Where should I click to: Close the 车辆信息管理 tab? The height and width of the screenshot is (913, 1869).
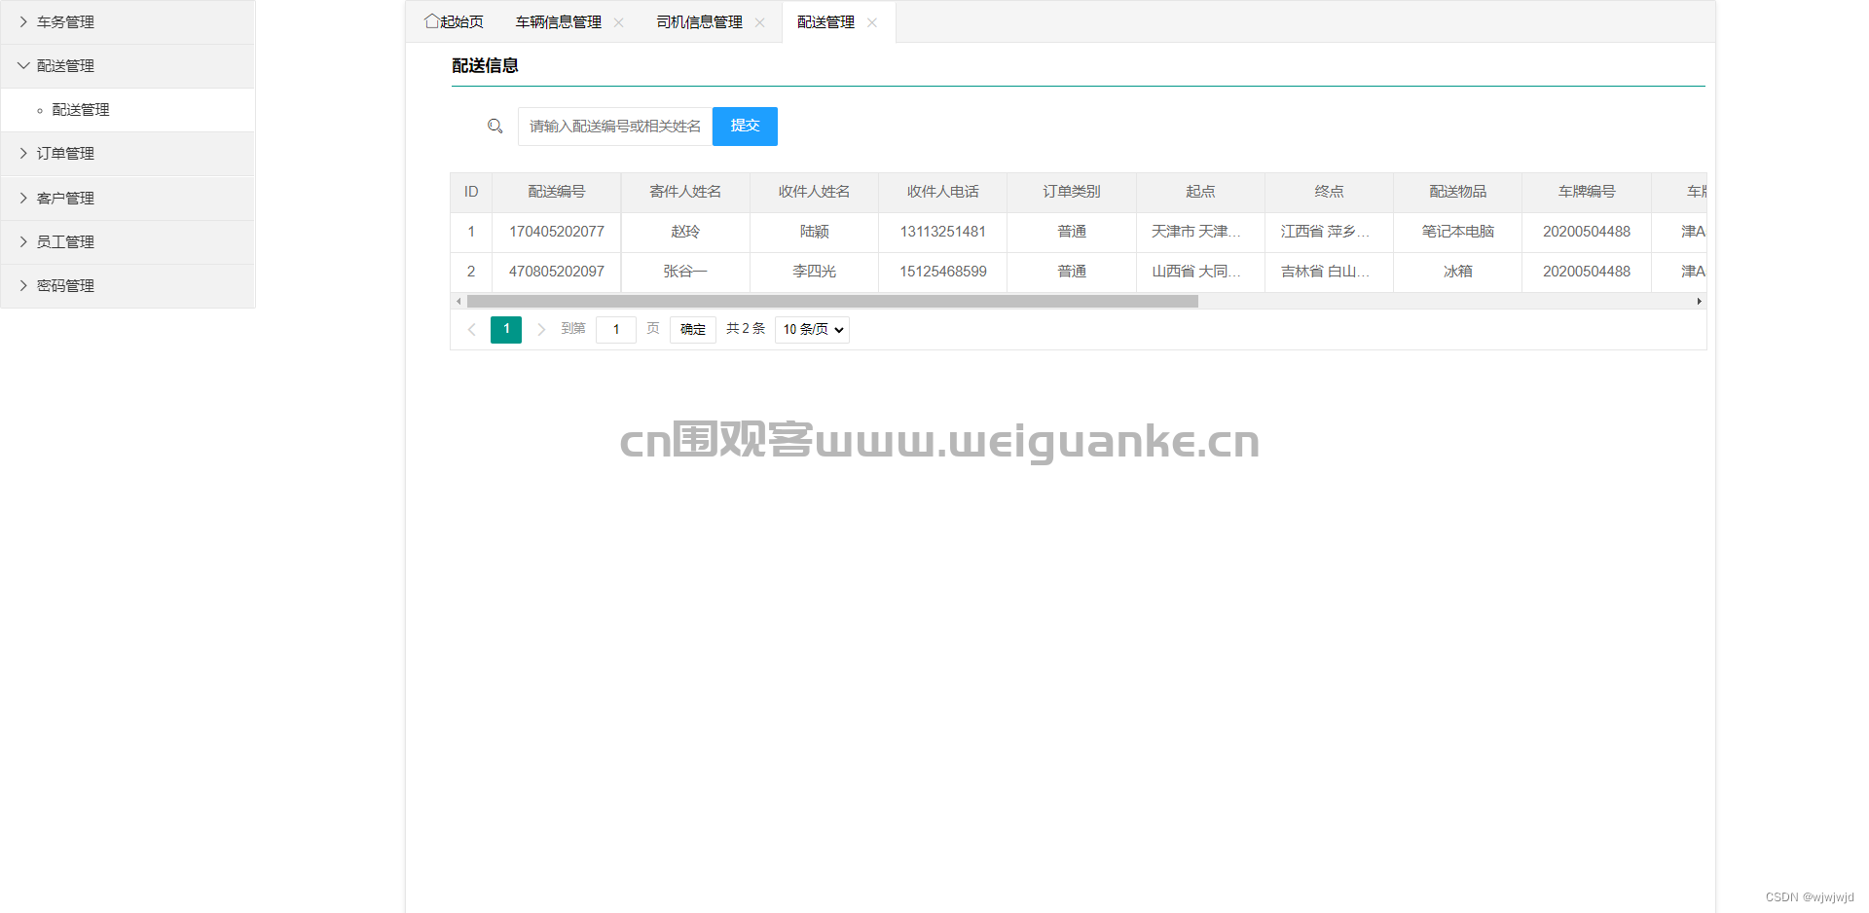[618, 22]
